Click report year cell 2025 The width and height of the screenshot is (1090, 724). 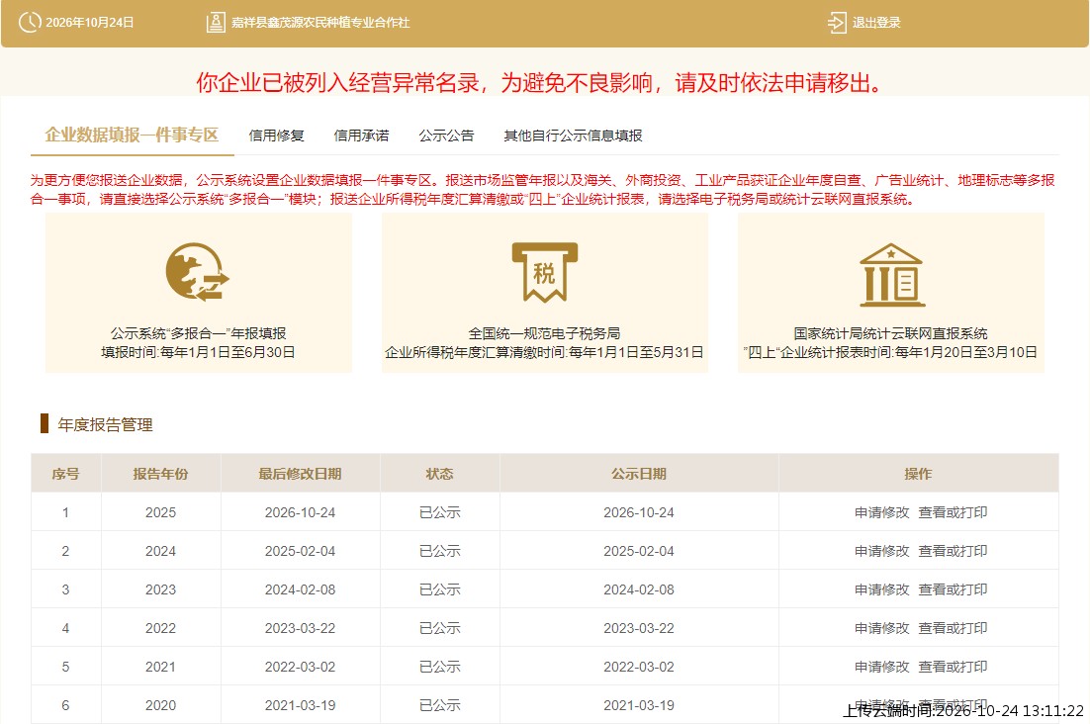tap(160, 512)
